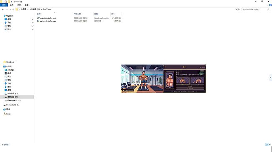The height and width of the screenshot is (152, 272).
Task: Open the Quick Access Toolbar customize dropdown
Action: pyautogui.click(x=11, y=2)
